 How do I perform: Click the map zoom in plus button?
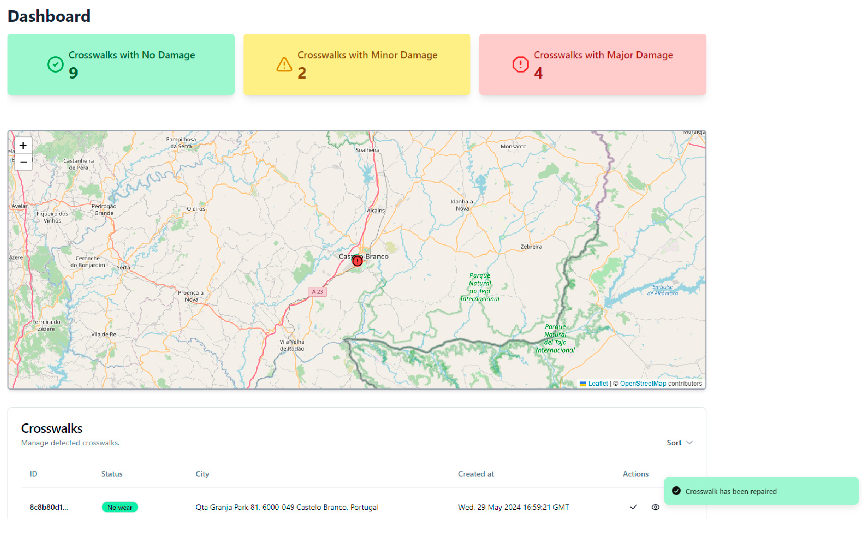[23, 146]
